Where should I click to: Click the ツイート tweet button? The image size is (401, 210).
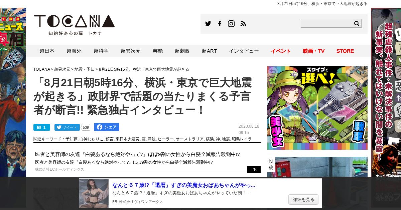67,127
